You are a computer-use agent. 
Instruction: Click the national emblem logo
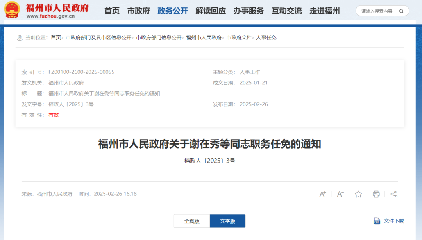12,10
